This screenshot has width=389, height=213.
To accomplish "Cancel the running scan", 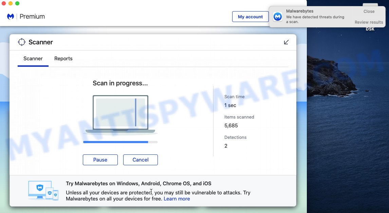I will click(x=141, y=160).
